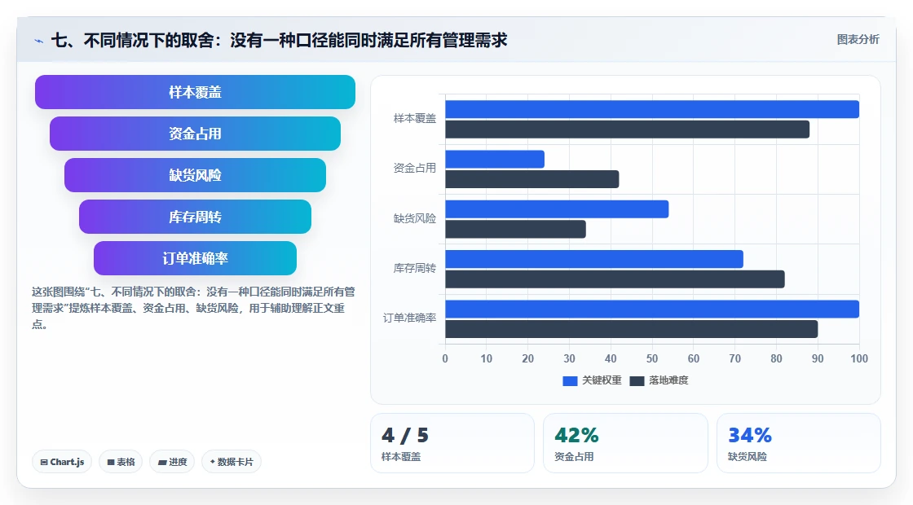Click the dark 订单准确率 落地难度 bar
913x505 pixels.
click(x=631, y=329)
